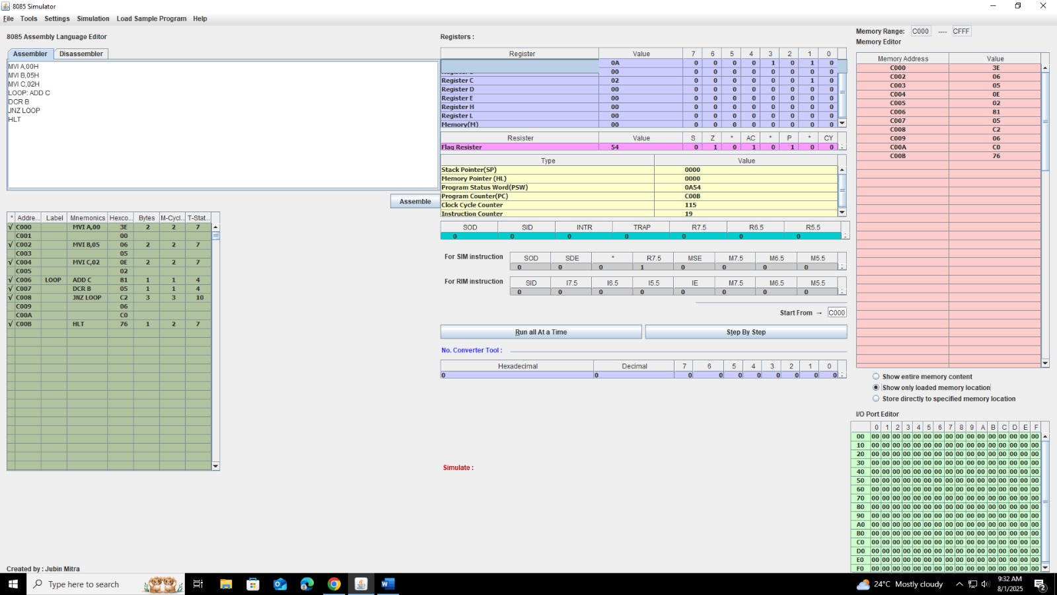Open Load Sample Program menu
The image size is (1057, 595).
(151, 19)
